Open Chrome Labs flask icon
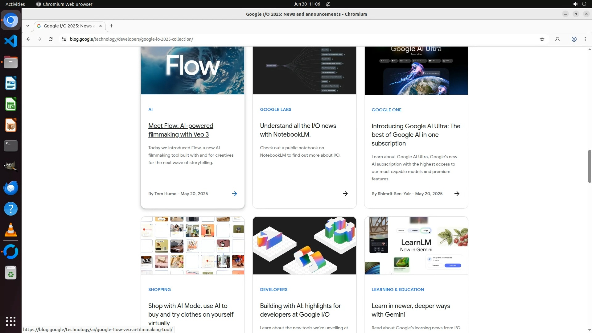The width and height of the screenshot is (592, 333). click(557, 39)
